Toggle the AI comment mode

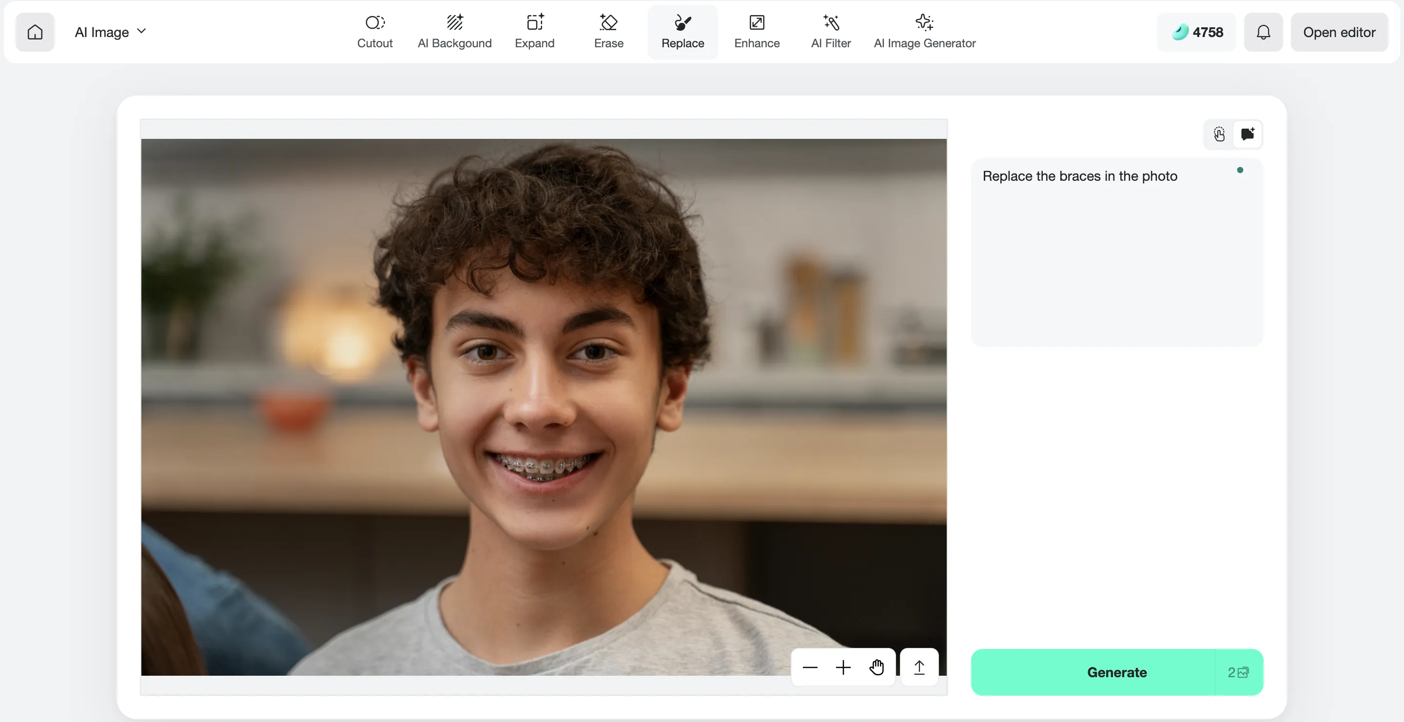(1248, 134)
